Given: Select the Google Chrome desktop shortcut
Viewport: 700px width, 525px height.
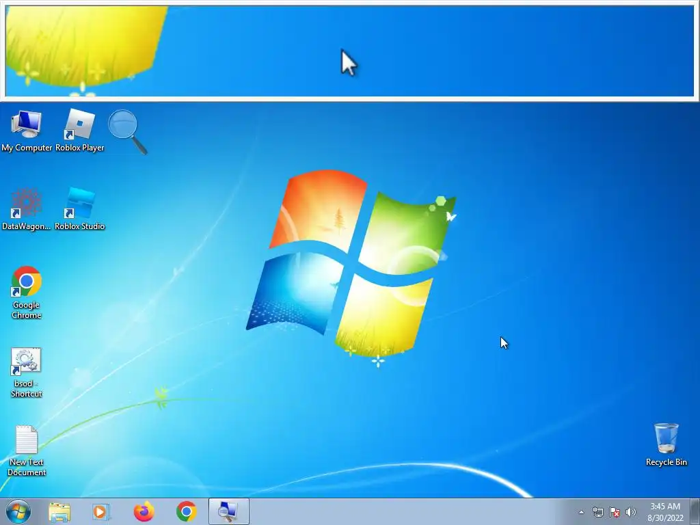Looking at the screenshot, I should tap(27, 293).
